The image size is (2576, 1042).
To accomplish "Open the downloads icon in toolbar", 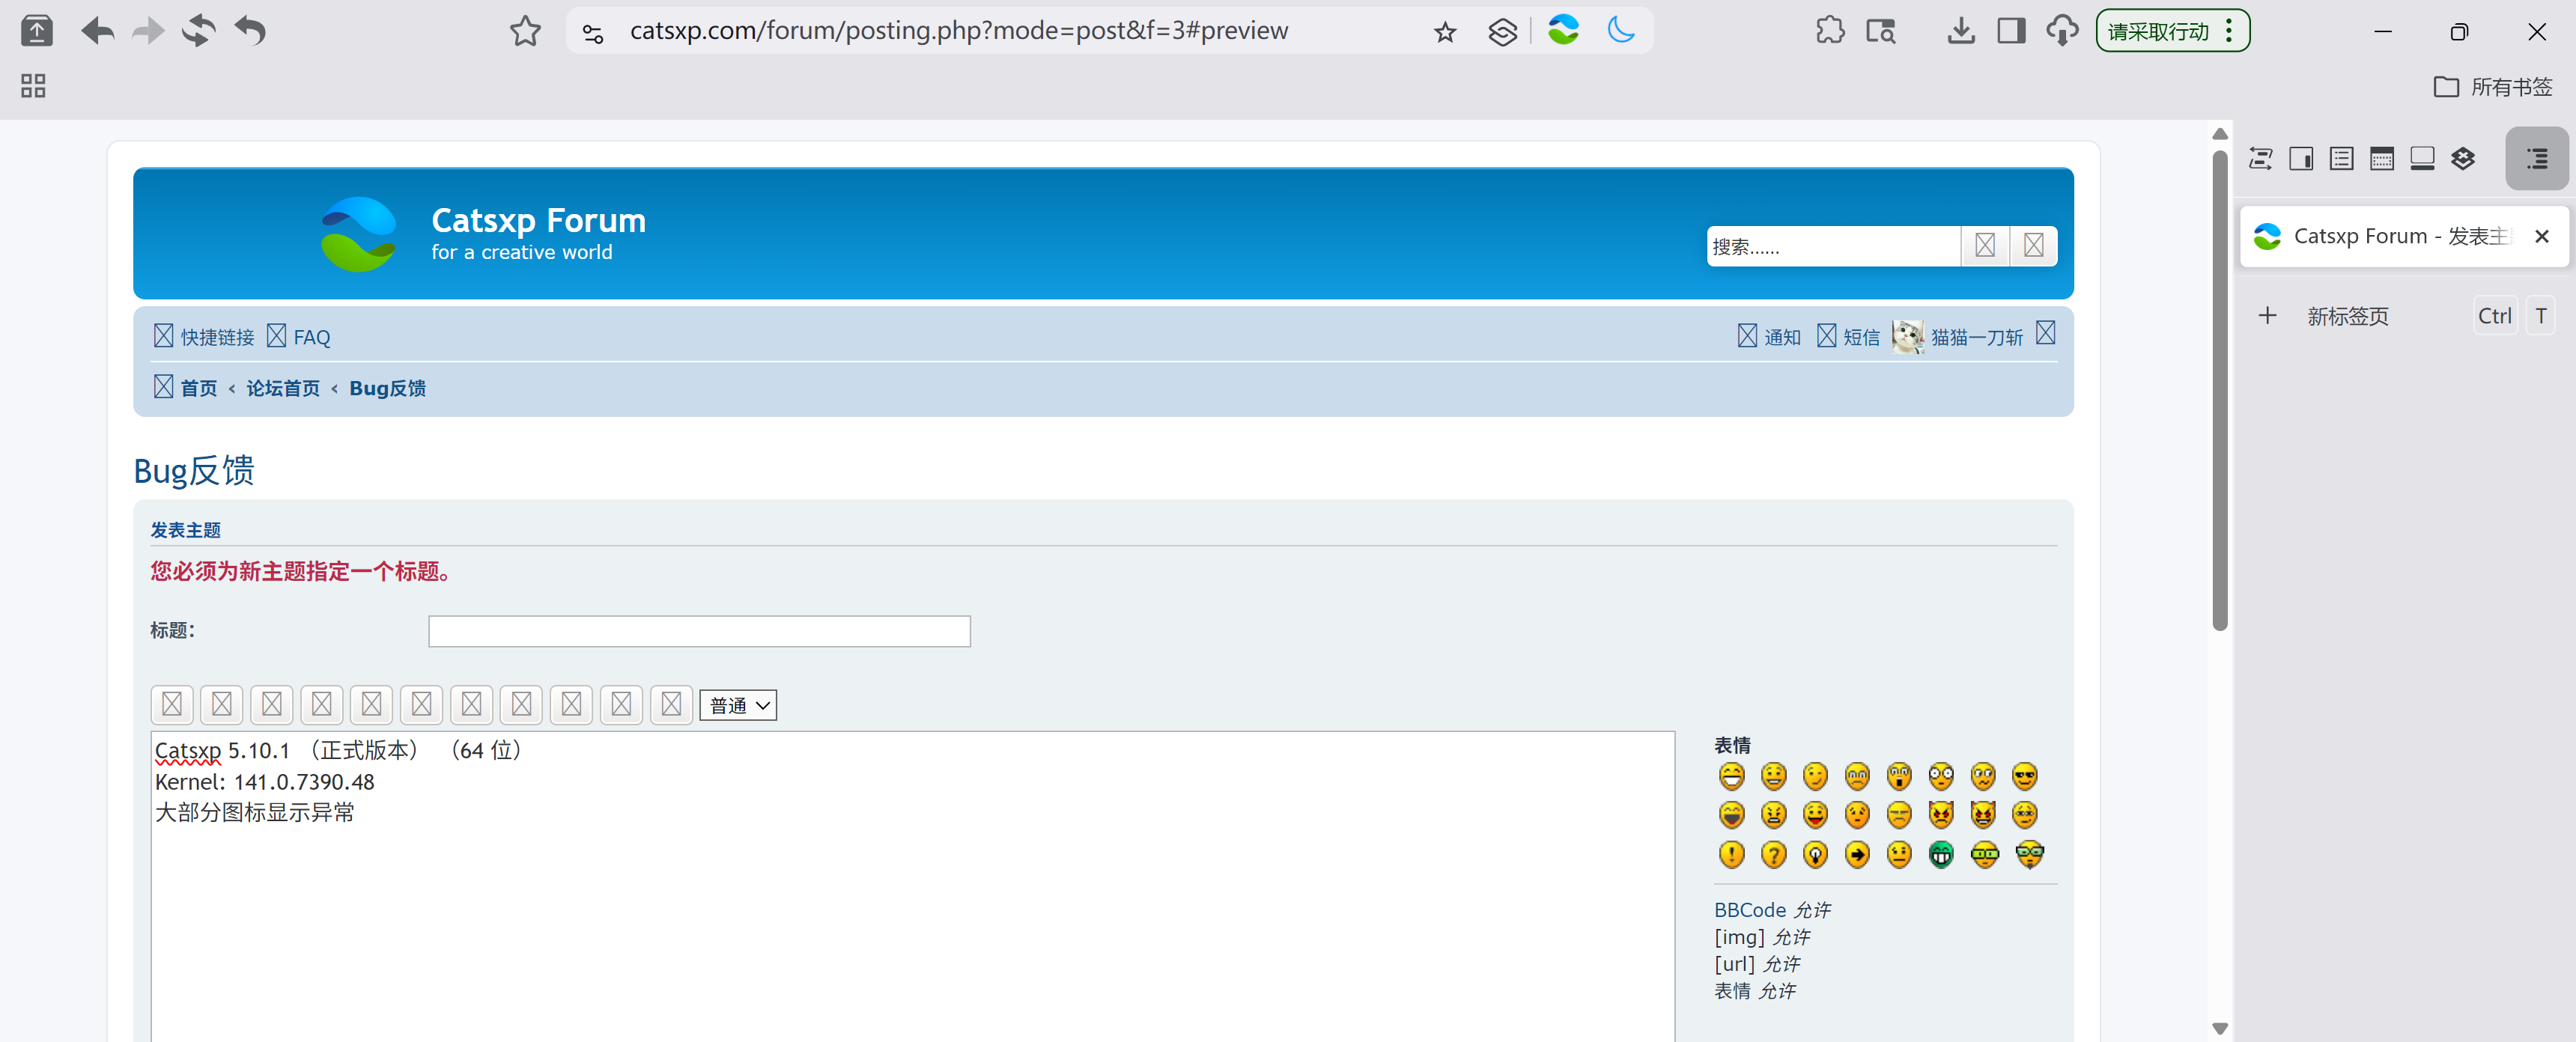I will tap(1960, 31).
